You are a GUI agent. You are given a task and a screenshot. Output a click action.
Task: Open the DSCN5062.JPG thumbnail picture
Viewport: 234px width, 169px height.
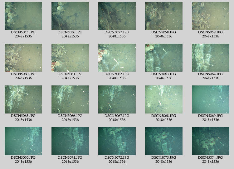pyautogui.click(x=117, y=58)
